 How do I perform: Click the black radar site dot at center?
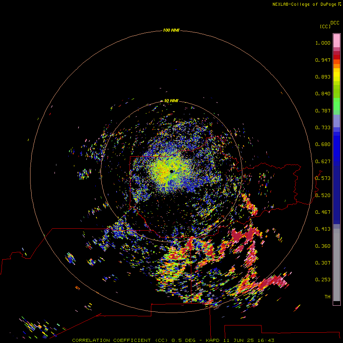171,171
